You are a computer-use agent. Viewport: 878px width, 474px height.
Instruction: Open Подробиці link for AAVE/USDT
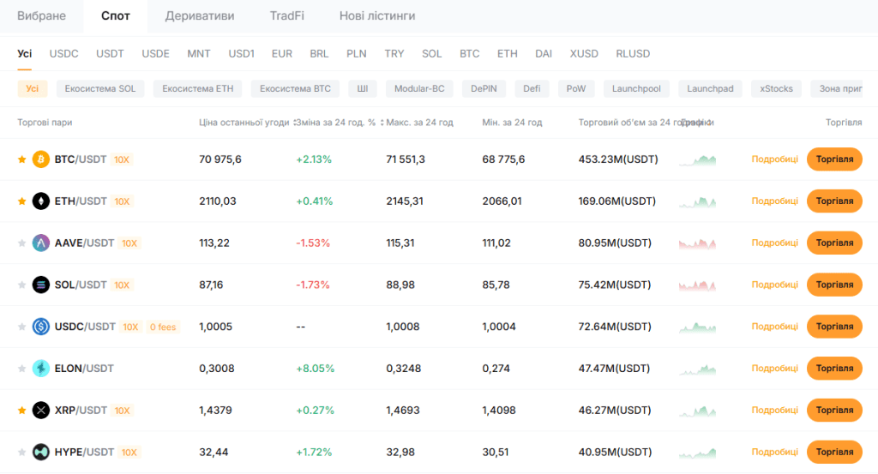point(774,243)
